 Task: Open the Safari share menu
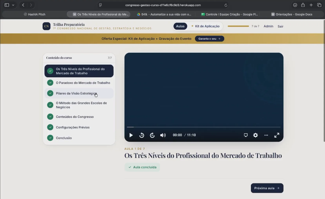coord(303,5)
